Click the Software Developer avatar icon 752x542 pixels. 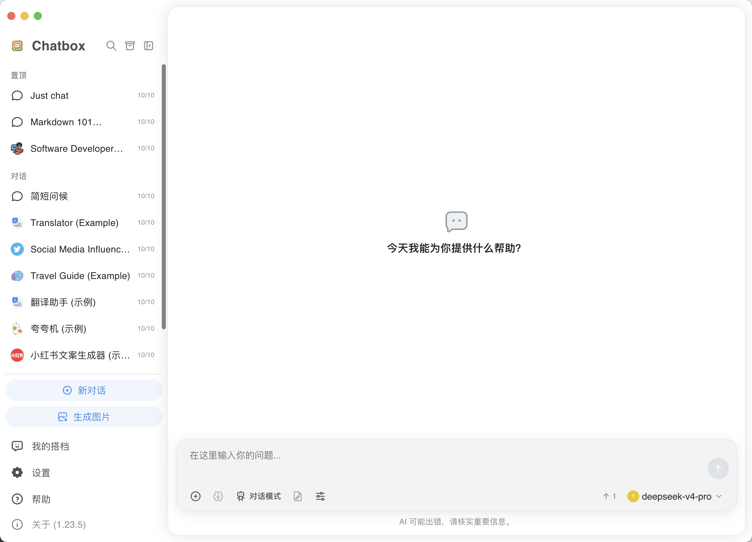tap(17, 148)
